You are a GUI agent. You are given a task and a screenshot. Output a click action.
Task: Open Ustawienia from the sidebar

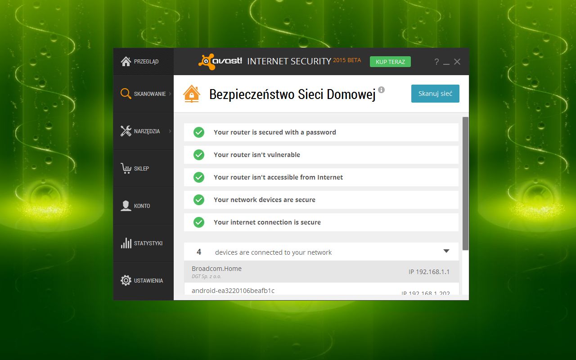(x=143, y=280)
